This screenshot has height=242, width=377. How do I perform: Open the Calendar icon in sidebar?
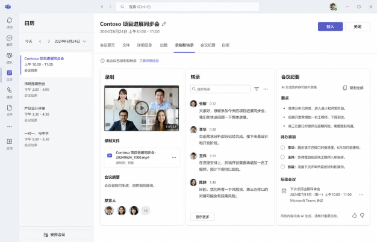(x=10, y=73)
